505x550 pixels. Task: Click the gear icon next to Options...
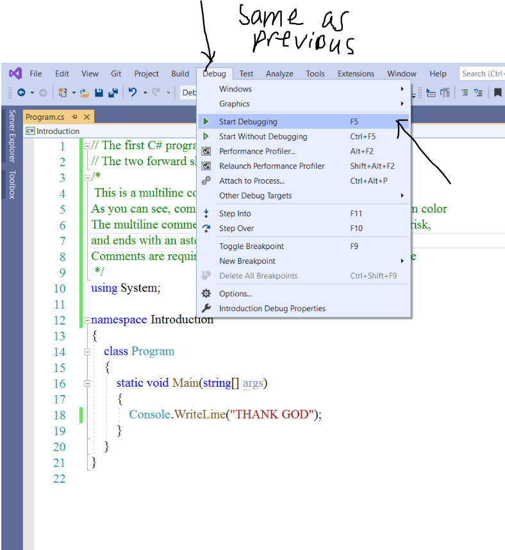206,293
